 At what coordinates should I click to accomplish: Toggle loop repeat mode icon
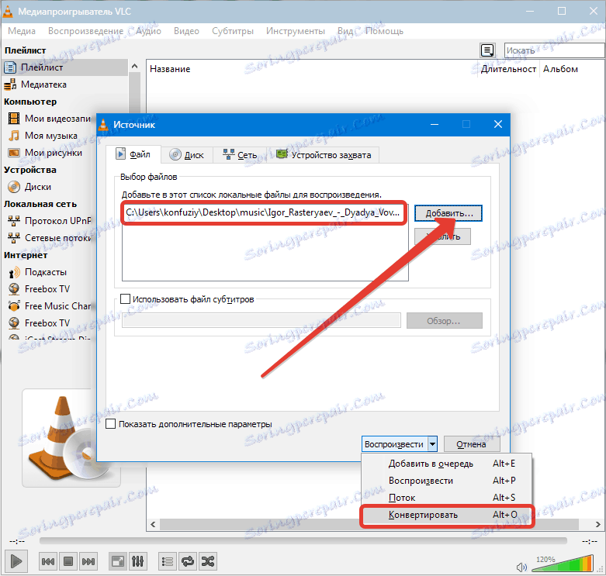(188, 561)
